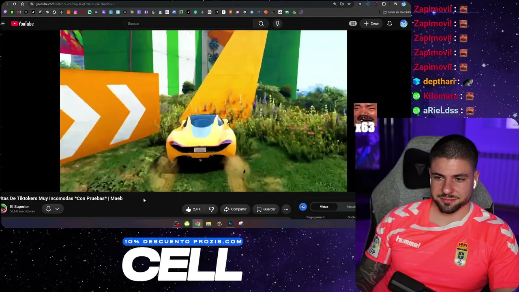Open the YouTube guide hamburger menu
The width and height of the screenshot is (519, 292).
coord(3,24)
